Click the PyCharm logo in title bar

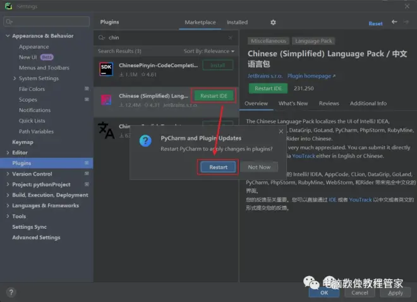point(8,6)
